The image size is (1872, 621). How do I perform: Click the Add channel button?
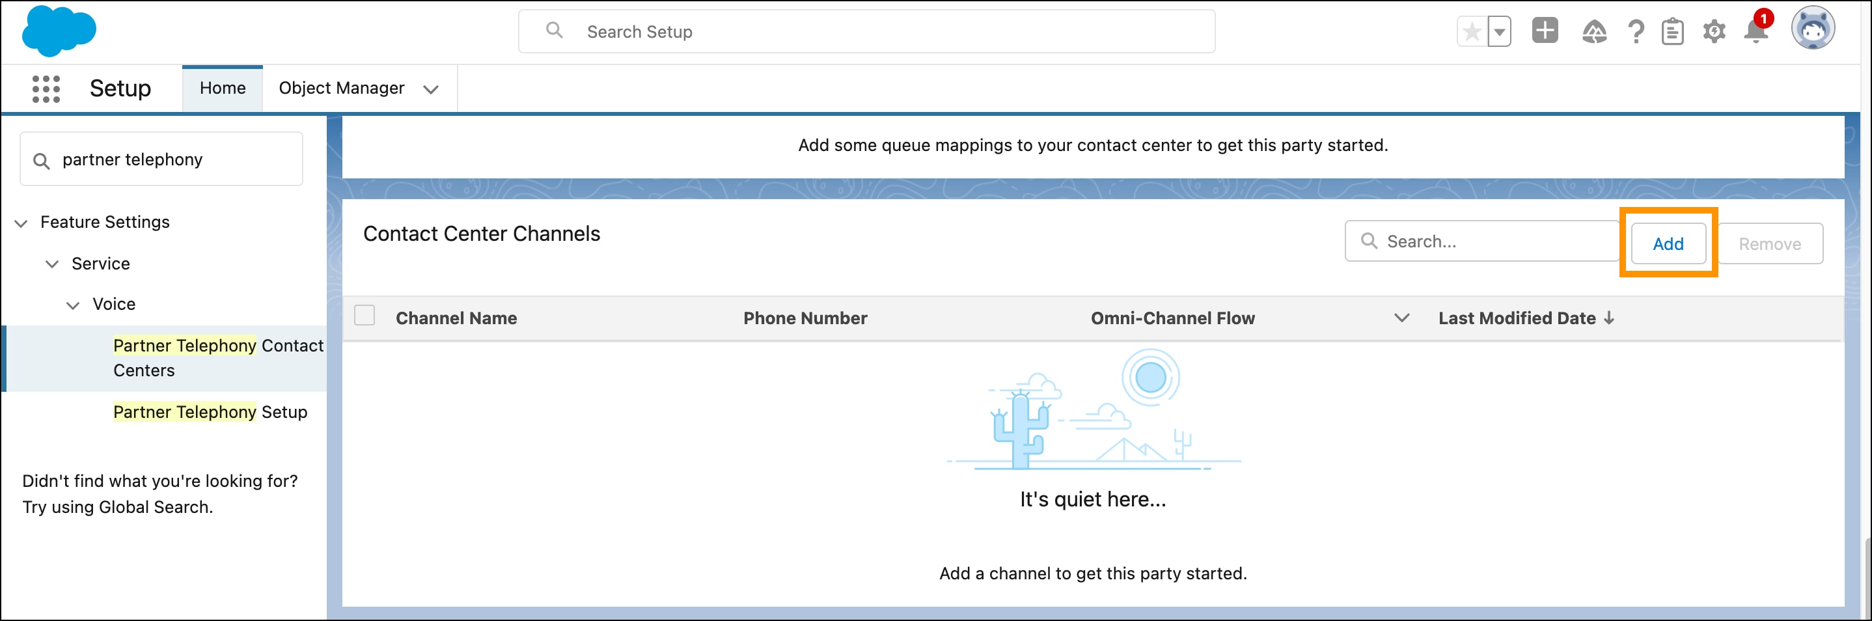coord(1668,244)
